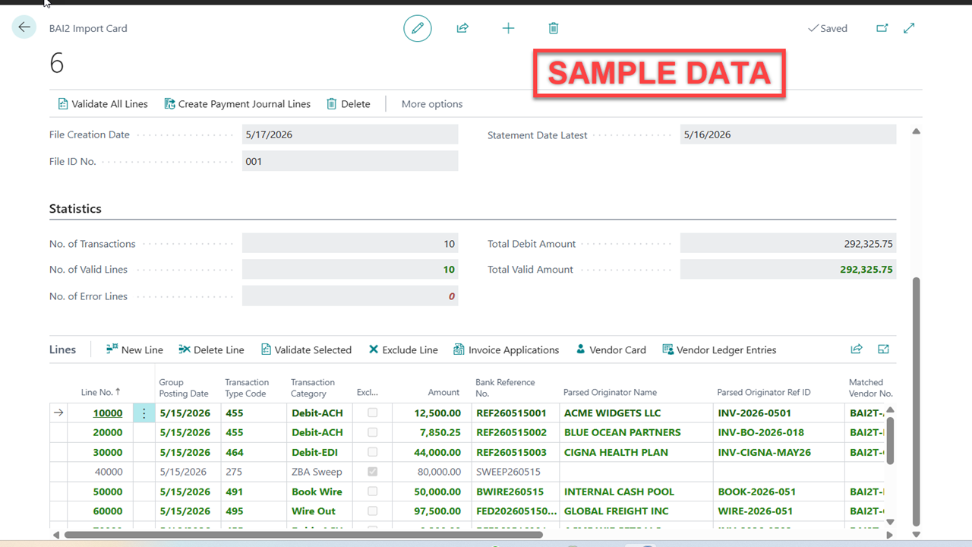Select the 44,000.00 amount cell
The height and width of the screenshot is (547, 972).
pos(431,452)
